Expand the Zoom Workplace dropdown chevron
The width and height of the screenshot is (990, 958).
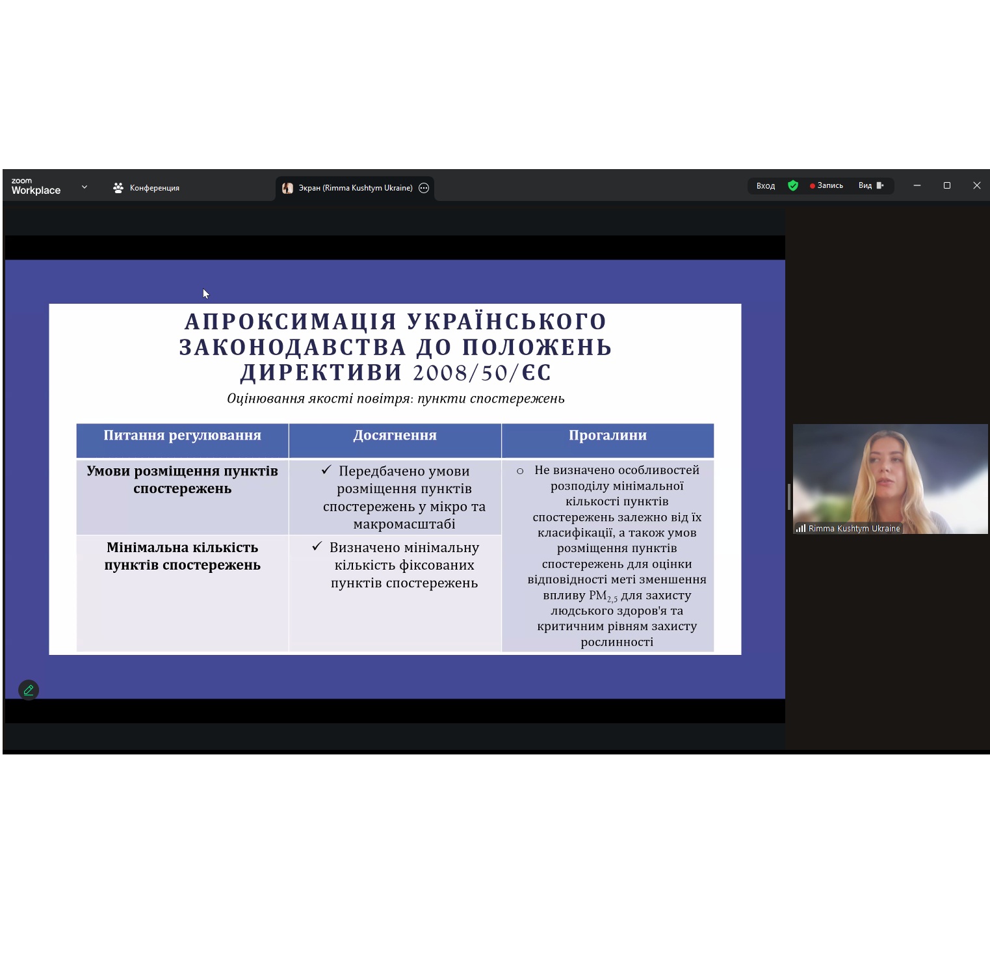pos(85,187)
